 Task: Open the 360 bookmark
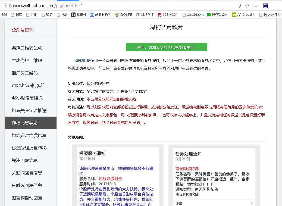[4, 15]
